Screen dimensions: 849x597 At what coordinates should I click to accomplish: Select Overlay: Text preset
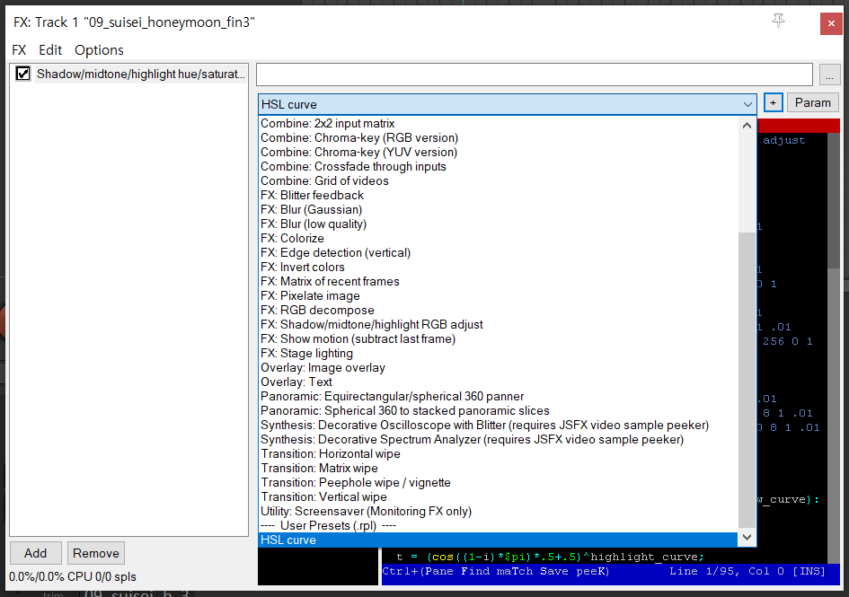(498, 382)
